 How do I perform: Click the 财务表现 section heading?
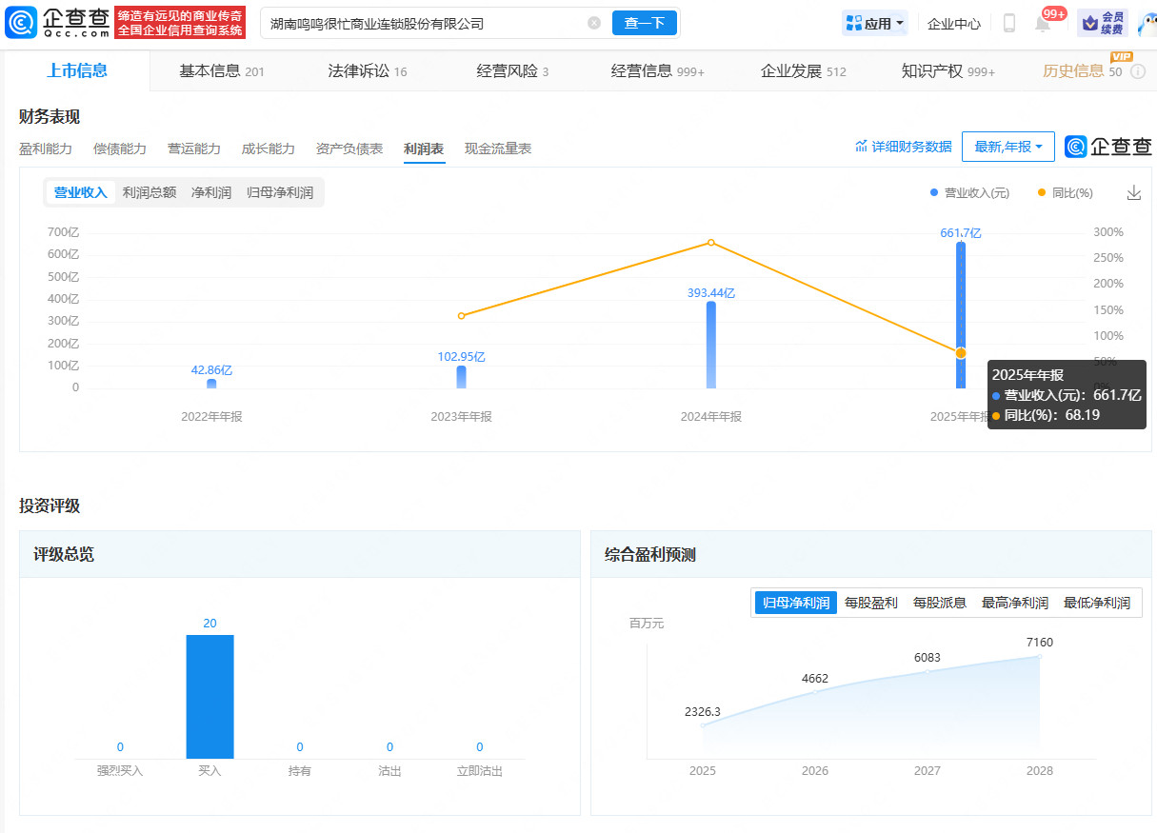50,116
